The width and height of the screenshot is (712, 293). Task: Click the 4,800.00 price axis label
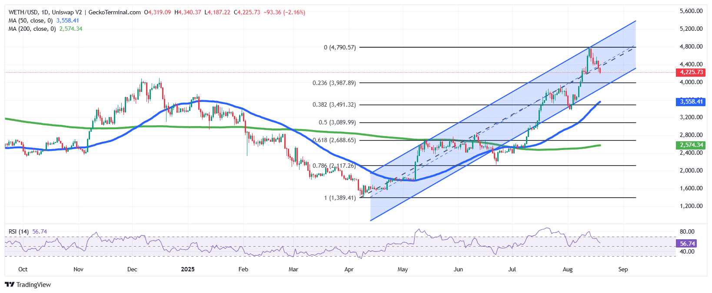691,47
